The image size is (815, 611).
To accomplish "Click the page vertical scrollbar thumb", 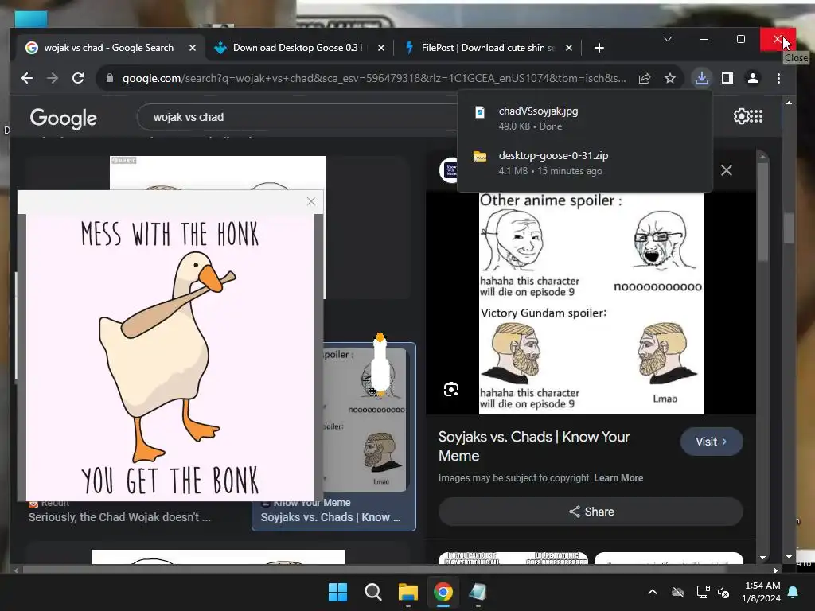I will coord(789,228).
